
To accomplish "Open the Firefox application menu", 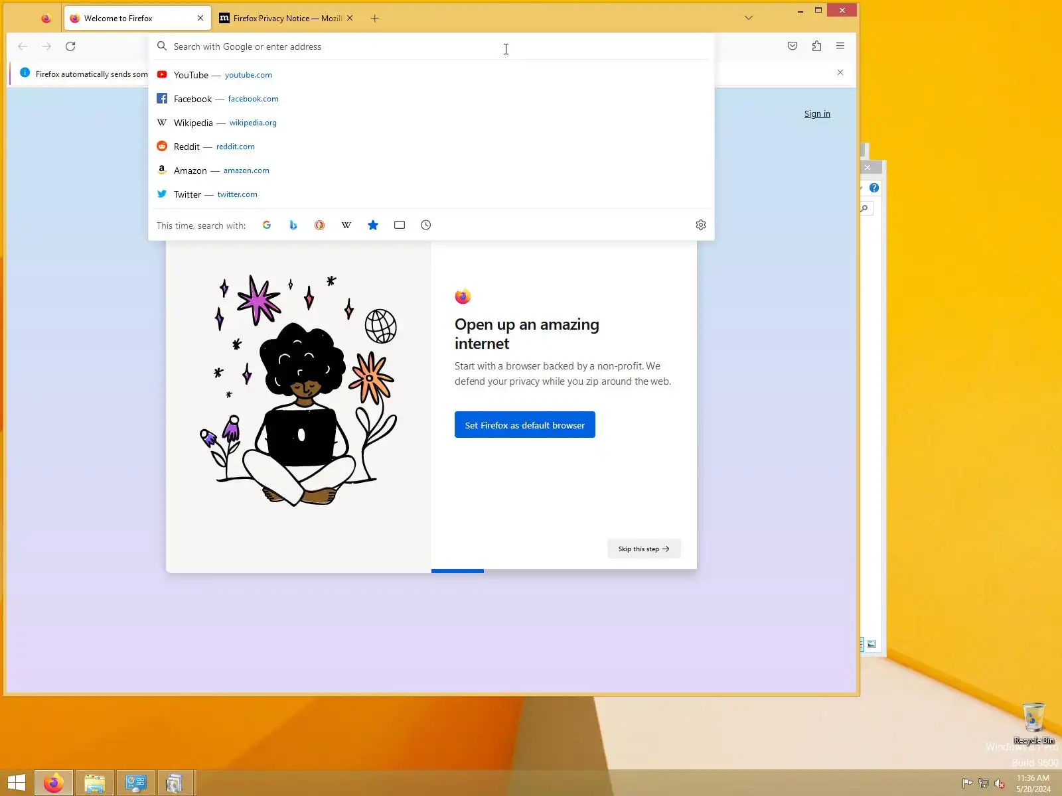I will click(840, 46).
